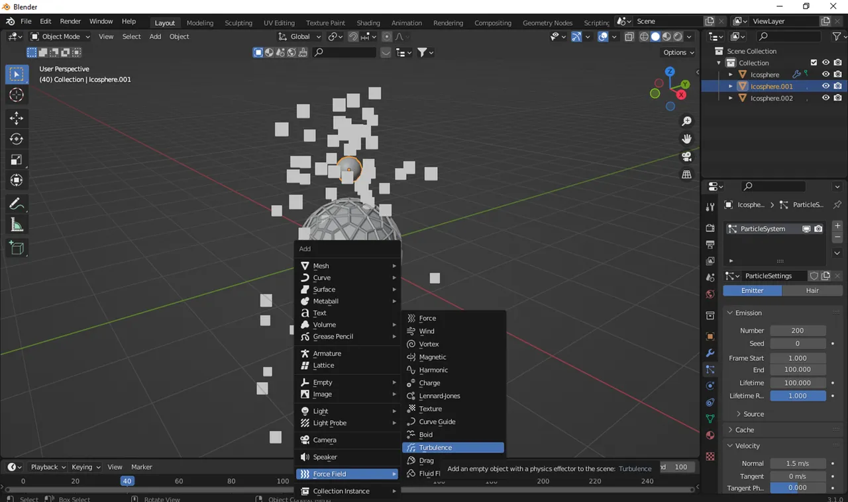Toggle X-ray in viewport header

[629, 36]
